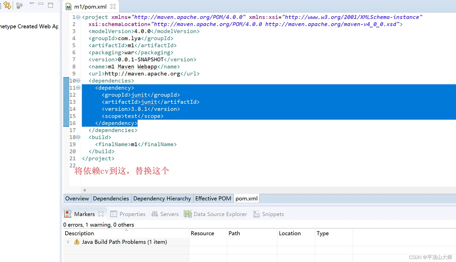Click the finalName m1 line
The height and width of the screenshot is (262, 456).
(x=136, y=144)
